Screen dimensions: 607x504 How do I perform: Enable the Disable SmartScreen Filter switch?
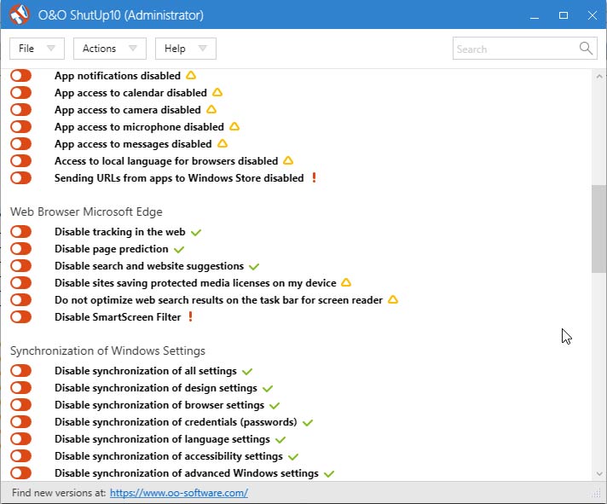pos(21,316)
